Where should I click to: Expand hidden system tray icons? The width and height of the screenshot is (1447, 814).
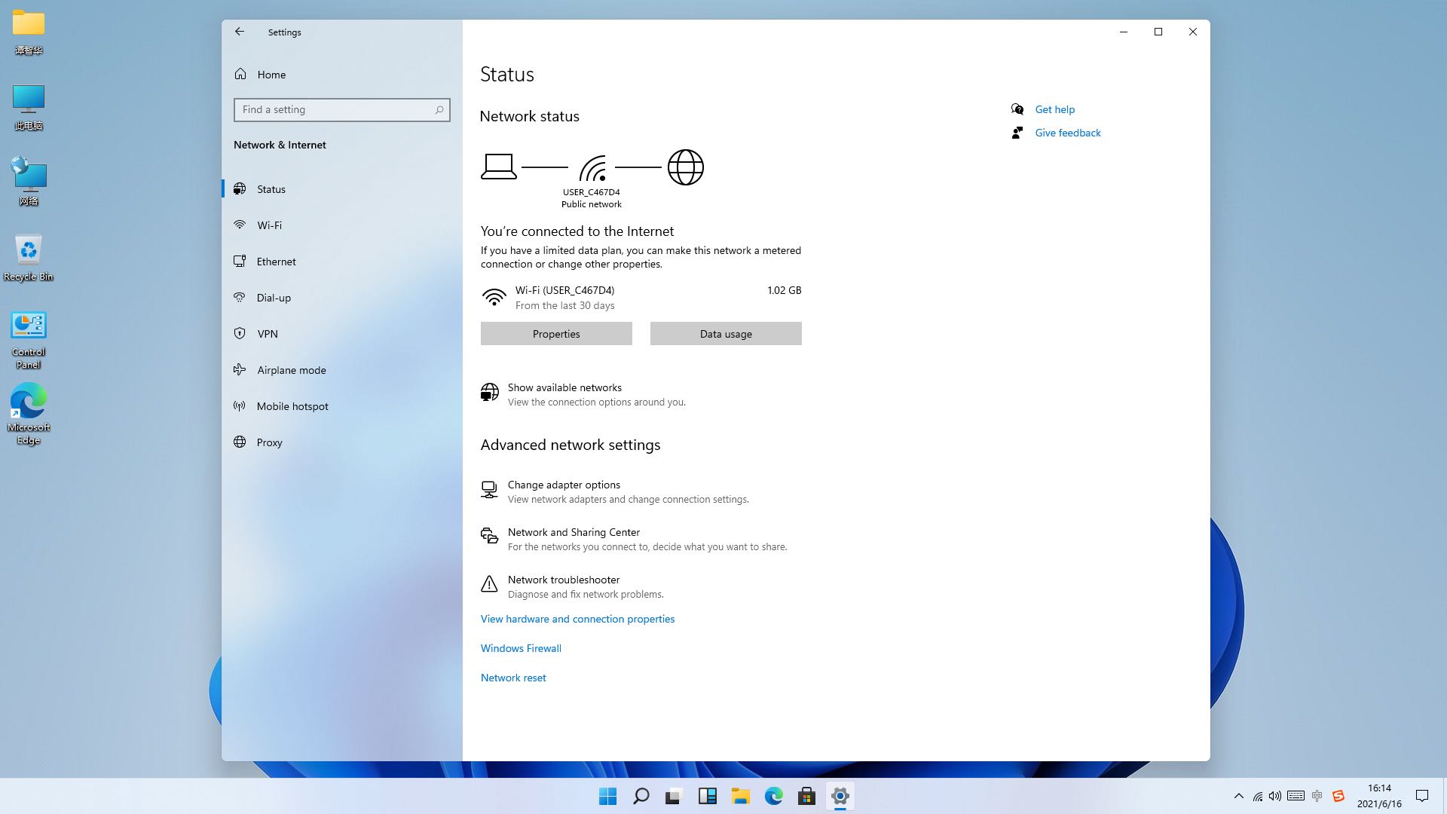tap(1238, 796)
